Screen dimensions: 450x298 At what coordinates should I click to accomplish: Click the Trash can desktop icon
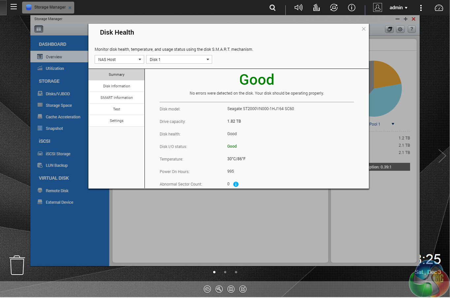(x=17, y=265)
